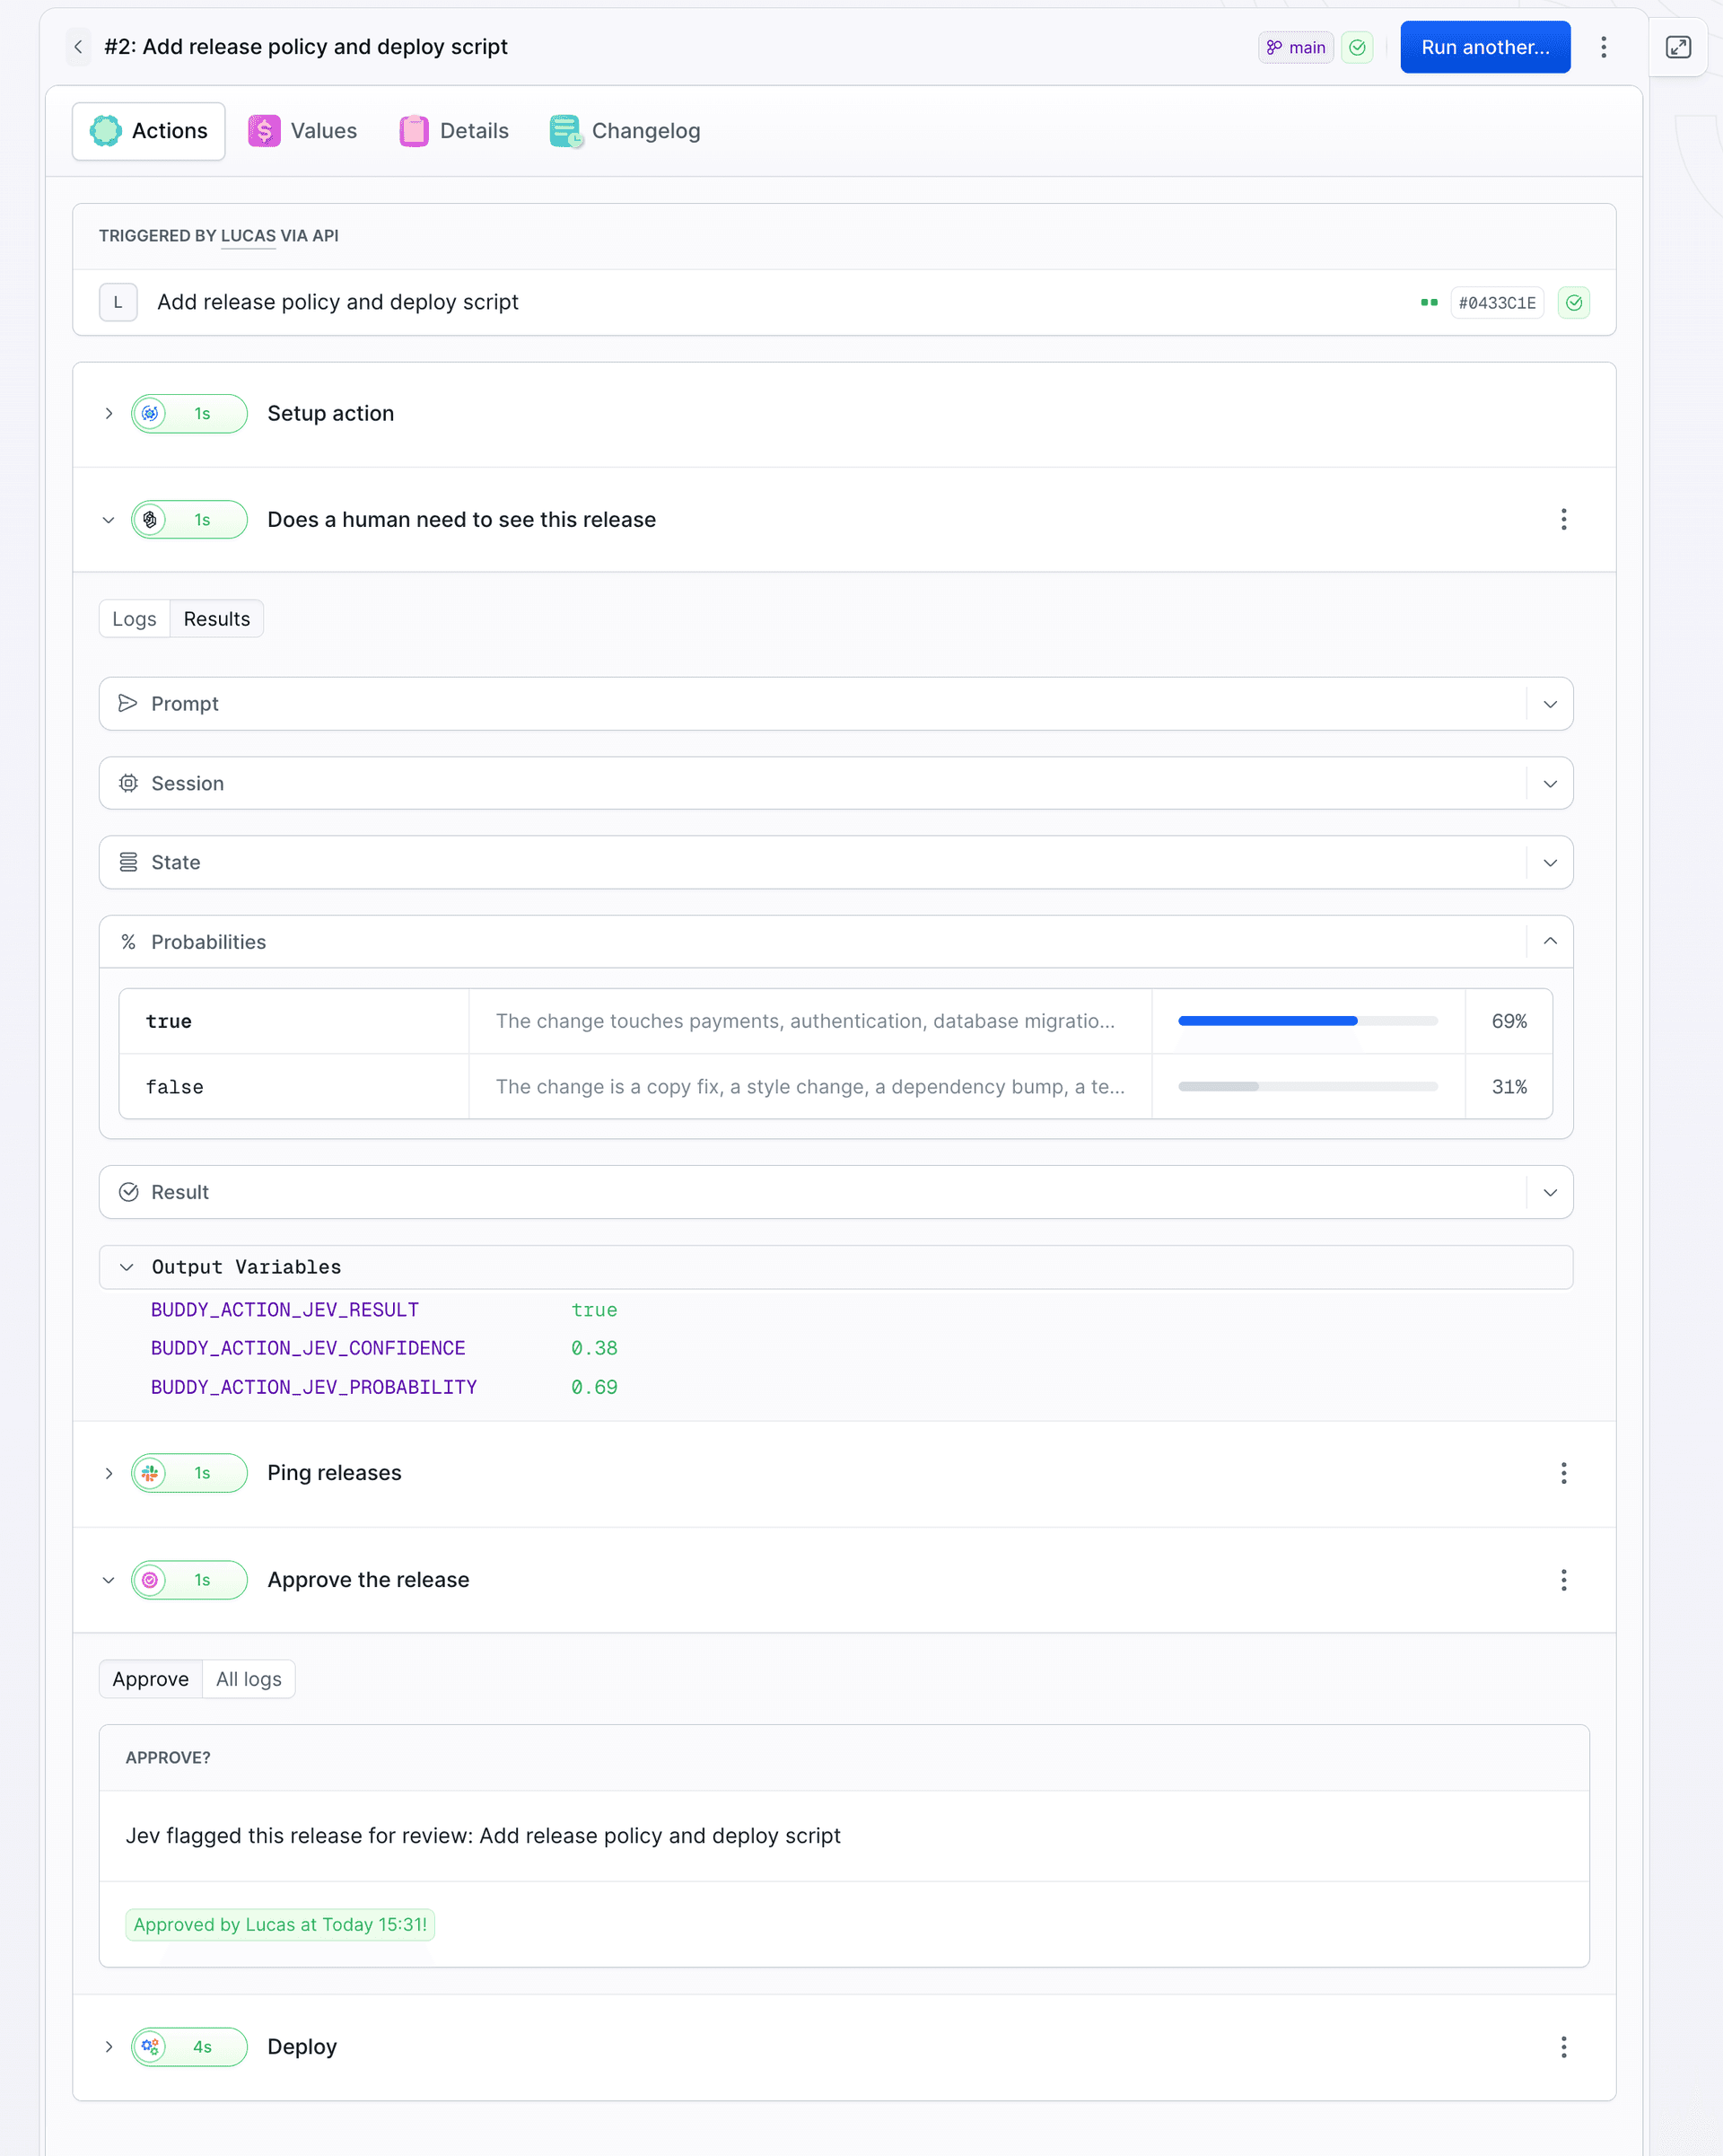Click the Deploy action gears icon
This screenshot has width=1723, height=2156.
(x=150, y=2047)
